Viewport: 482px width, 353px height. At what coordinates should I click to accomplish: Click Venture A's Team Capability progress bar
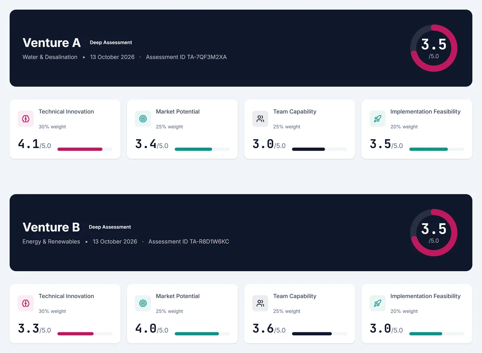tap(319, 149)
